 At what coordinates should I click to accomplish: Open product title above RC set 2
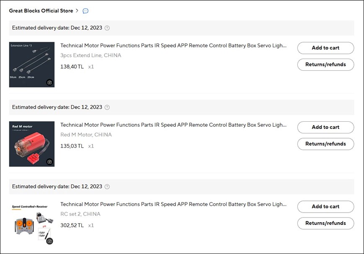coord(173,204)
